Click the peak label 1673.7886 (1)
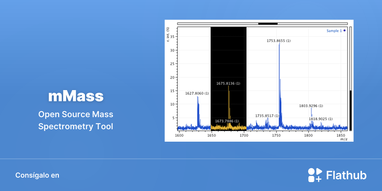Image resolution: width=382 pixels, height=191 pixels. (x=227, y=121)
